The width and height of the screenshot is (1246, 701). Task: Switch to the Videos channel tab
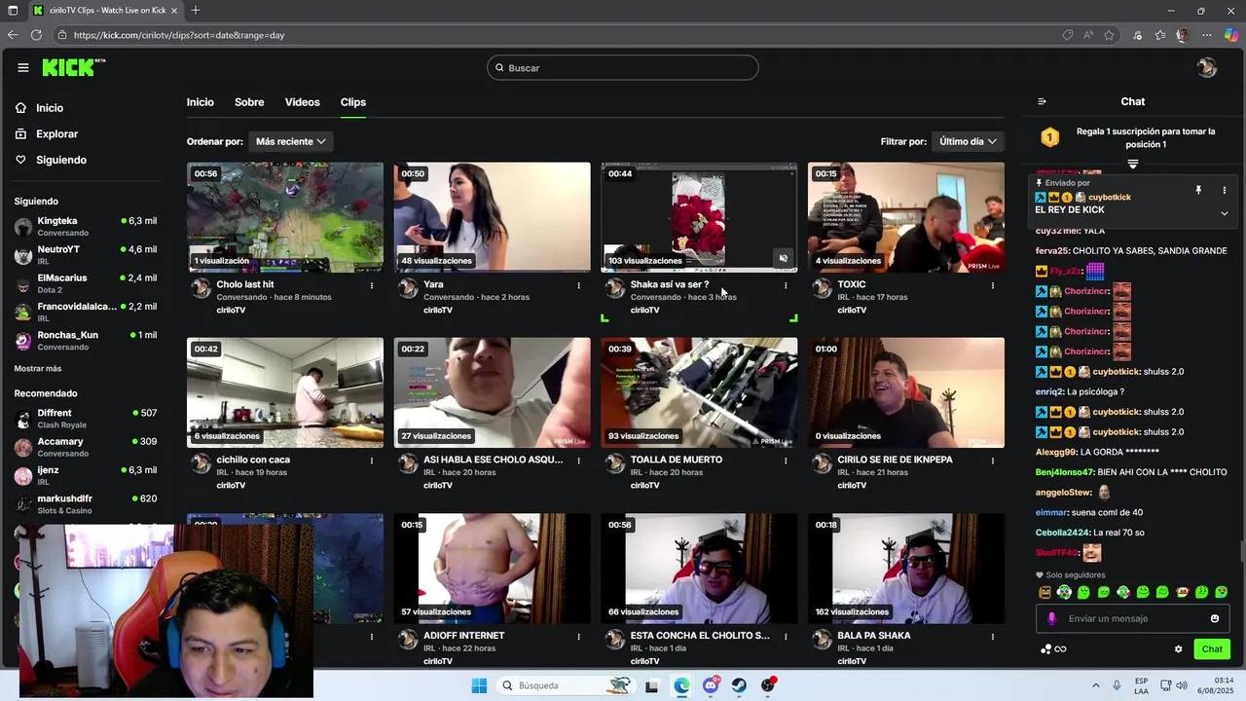click(302, 102)
